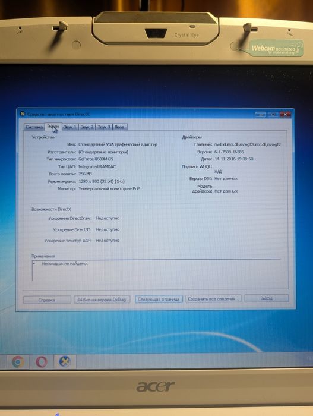Maximize the DirectX diagnostic window

(273, 115)
